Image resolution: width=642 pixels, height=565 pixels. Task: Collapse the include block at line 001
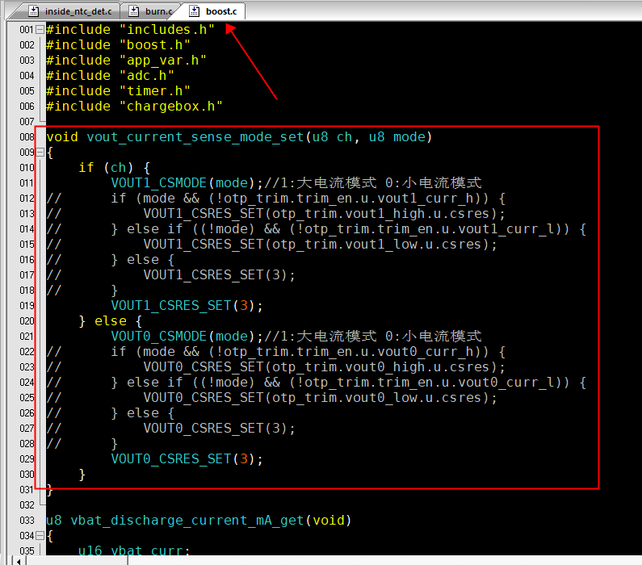tap(40, 29)
